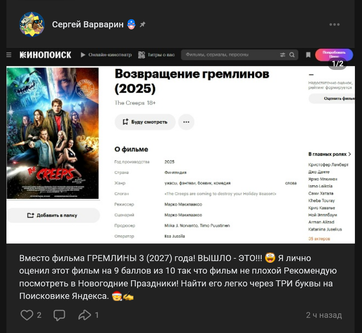
Task: Open search filter settings icon
Action: [283, 55]
